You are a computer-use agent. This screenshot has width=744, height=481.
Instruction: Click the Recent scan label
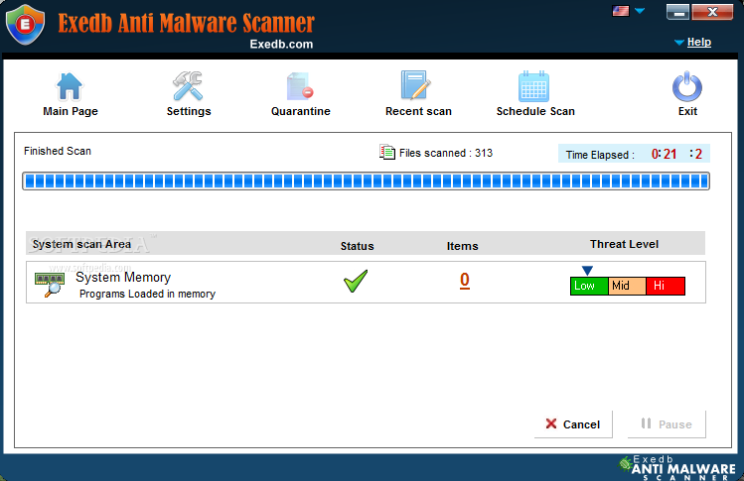pyautogui.click(x=418, y=111)
